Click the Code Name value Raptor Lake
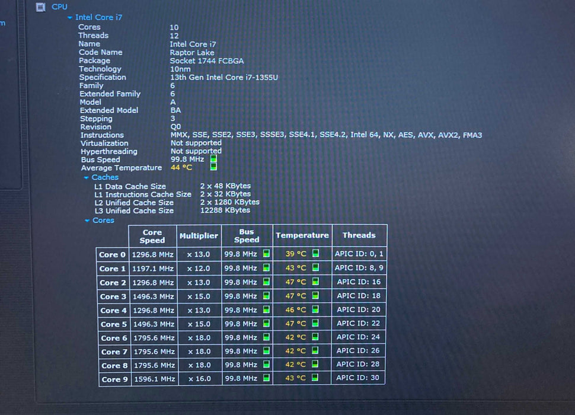575x415 pixels. [192, 52]
